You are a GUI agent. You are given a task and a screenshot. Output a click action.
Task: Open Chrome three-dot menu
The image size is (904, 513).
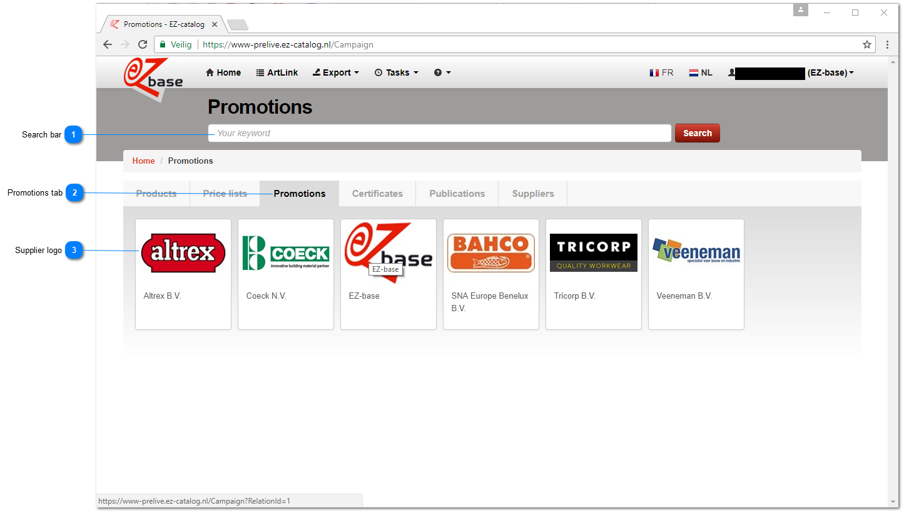[x=887, y=44]
